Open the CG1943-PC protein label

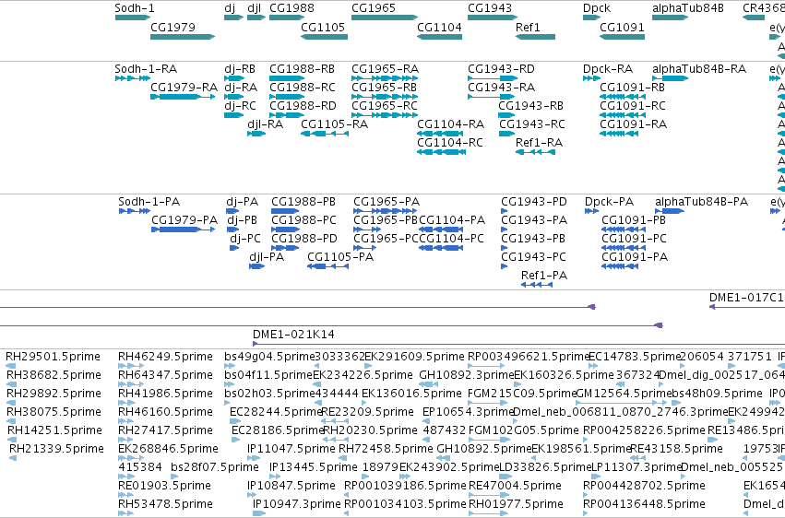534,257
